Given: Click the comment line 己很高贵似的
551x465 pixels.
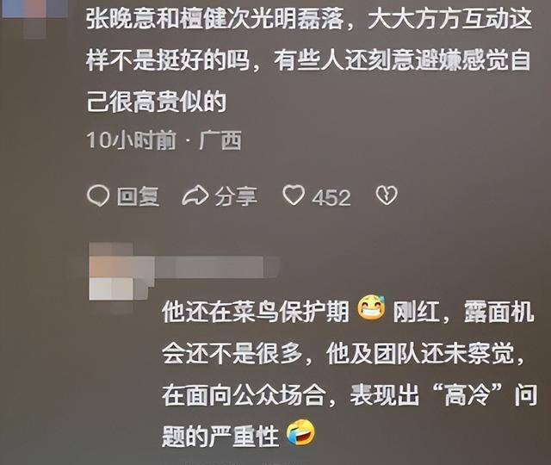Looking at the screenshot, I should (x=157, y=102).
